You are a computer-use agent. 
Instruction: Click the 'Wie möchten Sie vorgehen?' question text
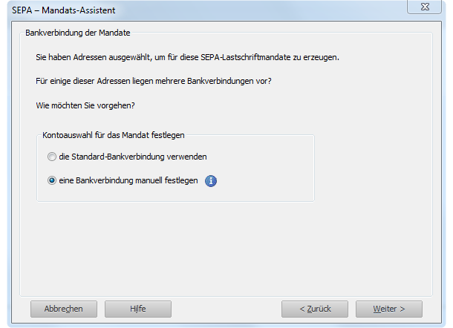(85, 105)
